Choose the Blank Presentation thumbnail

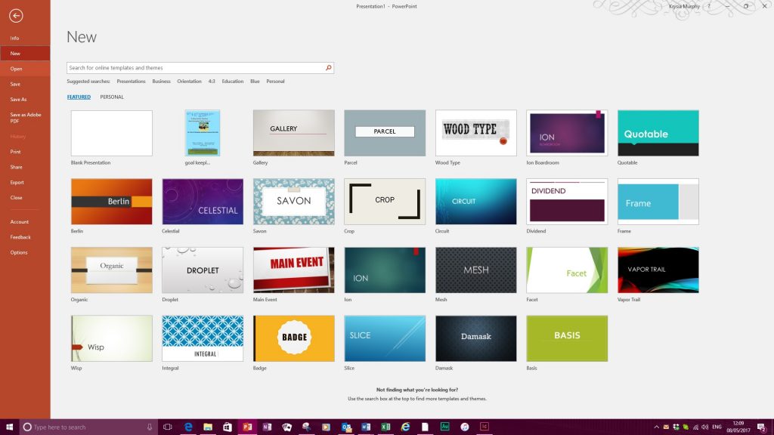pyautogui.click(x=111, y=134)
